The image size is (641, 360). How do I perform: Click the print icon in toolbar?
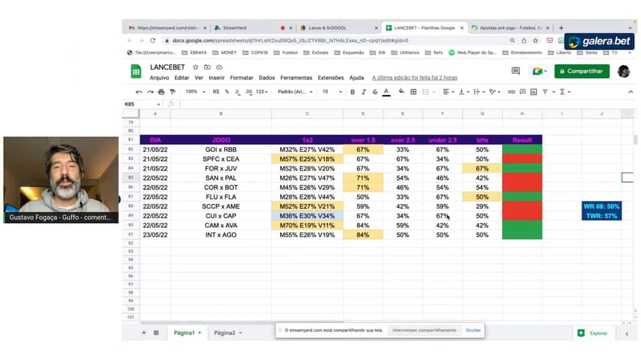tap(161, 92)
